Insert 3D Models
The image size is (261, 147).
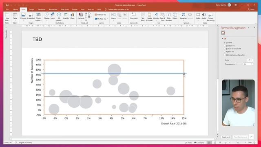click(59, 17)
